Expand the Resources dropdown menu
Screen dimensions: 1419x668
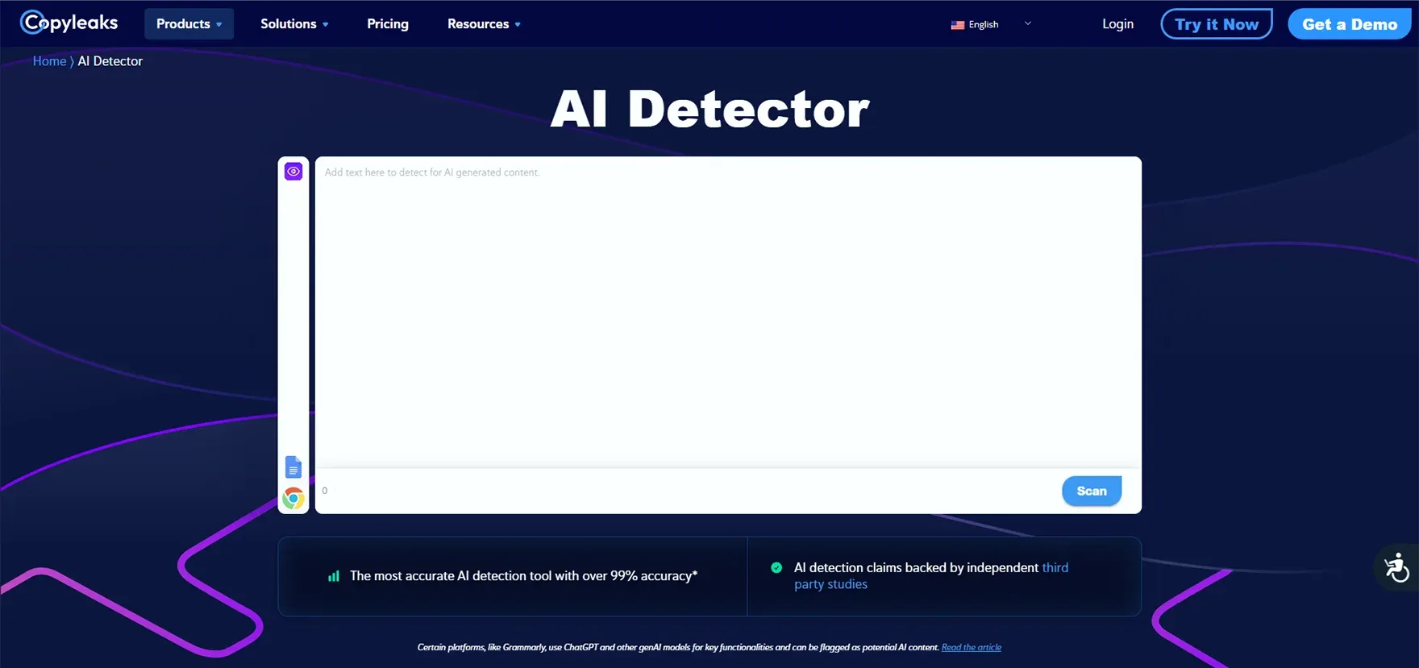tap(484, 24)
